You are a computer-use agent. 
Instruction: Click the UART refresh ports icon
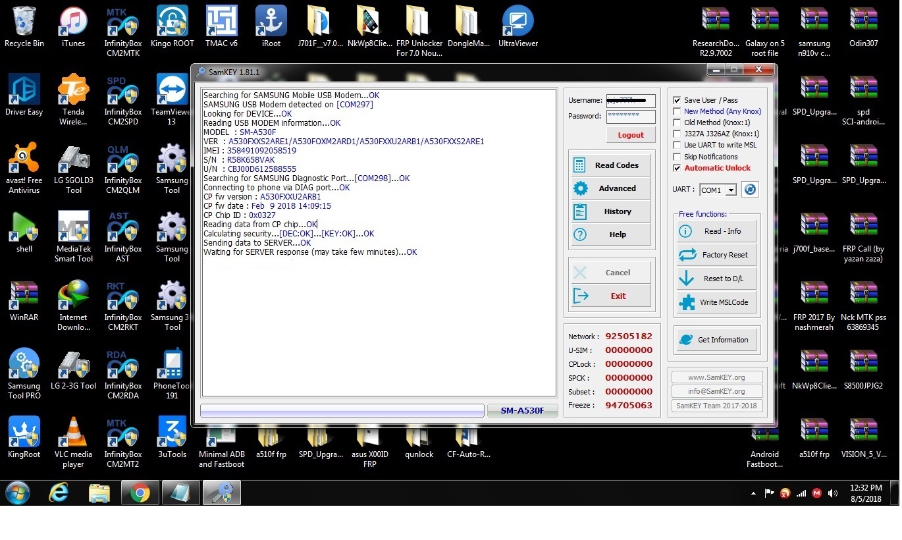click(x=750, y=190)
